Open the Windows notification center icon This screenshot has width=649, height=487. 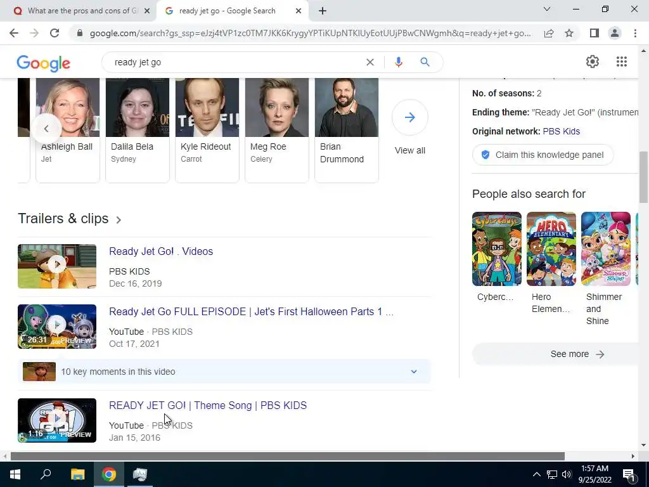[x=629, y=474]
